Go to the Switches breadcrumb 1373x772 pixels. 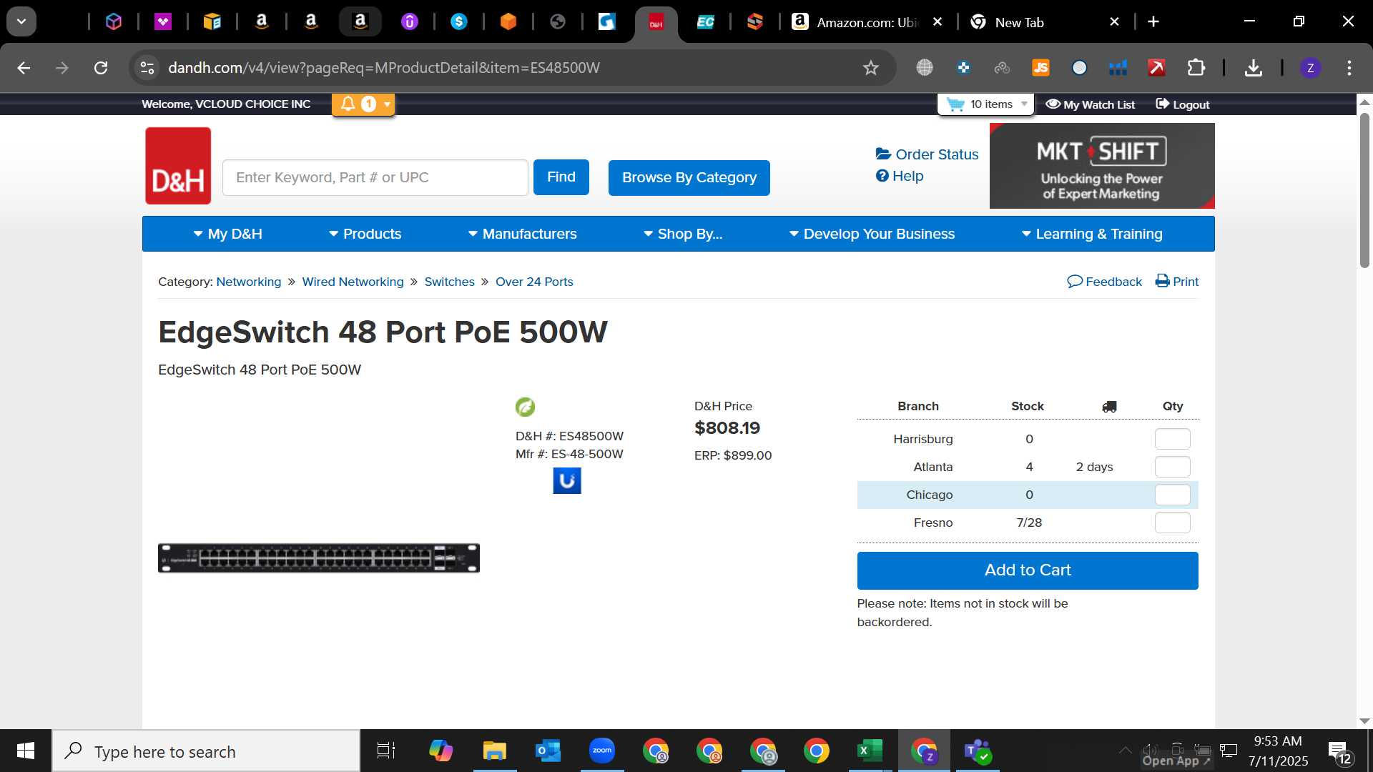[450, 282]
